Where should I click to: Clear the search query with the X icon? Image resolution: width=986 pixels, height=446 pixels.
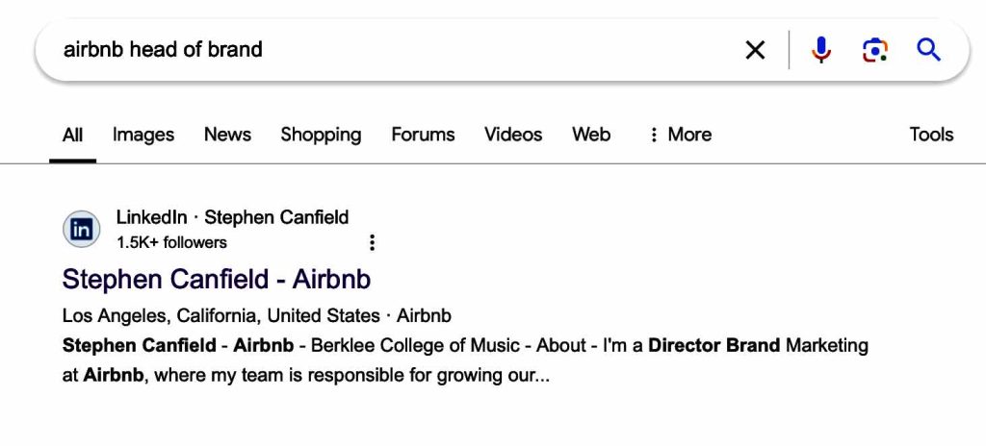[x=755, y=50]
